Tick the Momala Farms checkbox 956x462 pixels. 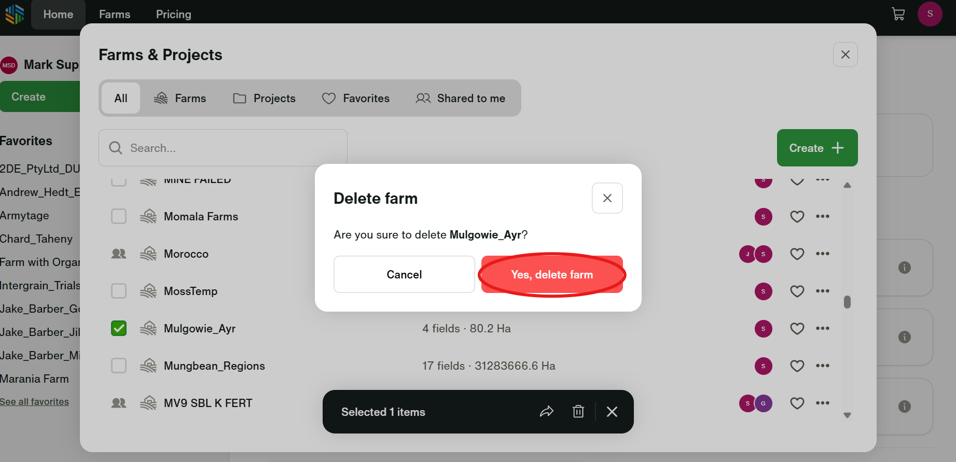click(119, 217)
